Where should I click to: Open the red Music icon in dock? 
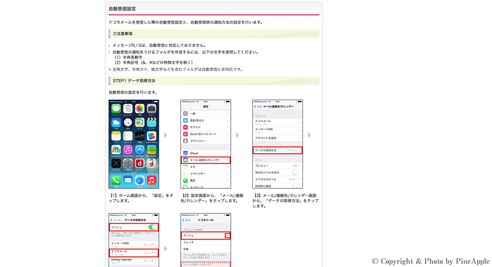152,180
